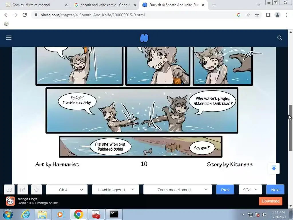Click the scrollbar up arrow
This screenshot has width=293, height=220.
(290, 32)
